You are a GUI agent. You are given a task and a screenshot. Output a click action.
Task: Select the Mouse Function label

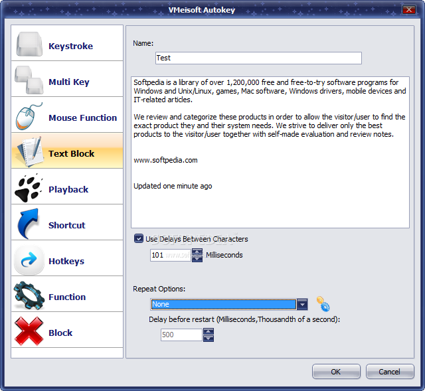[x=82, y=118]
